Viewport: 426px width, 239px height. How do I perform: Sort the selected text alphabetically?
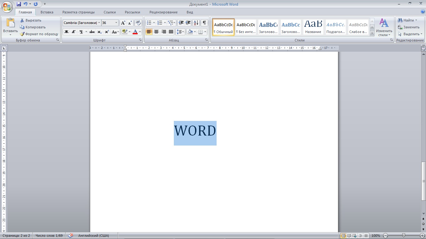(196, 23)
